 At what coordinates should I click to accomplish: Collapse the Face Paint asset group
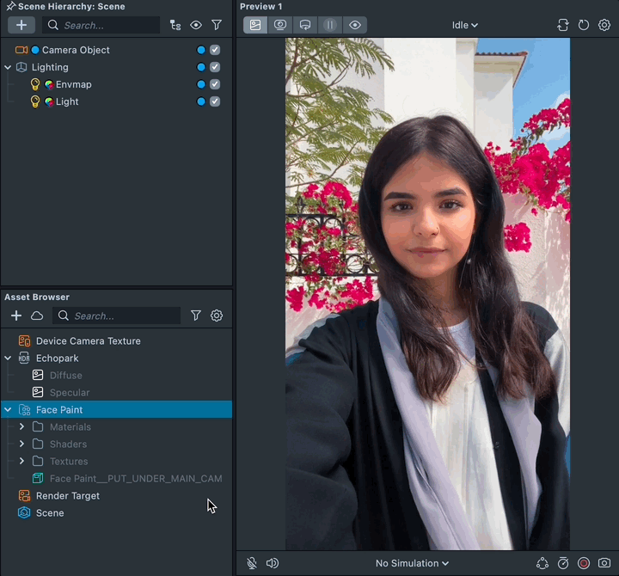[x=8, y=410]
